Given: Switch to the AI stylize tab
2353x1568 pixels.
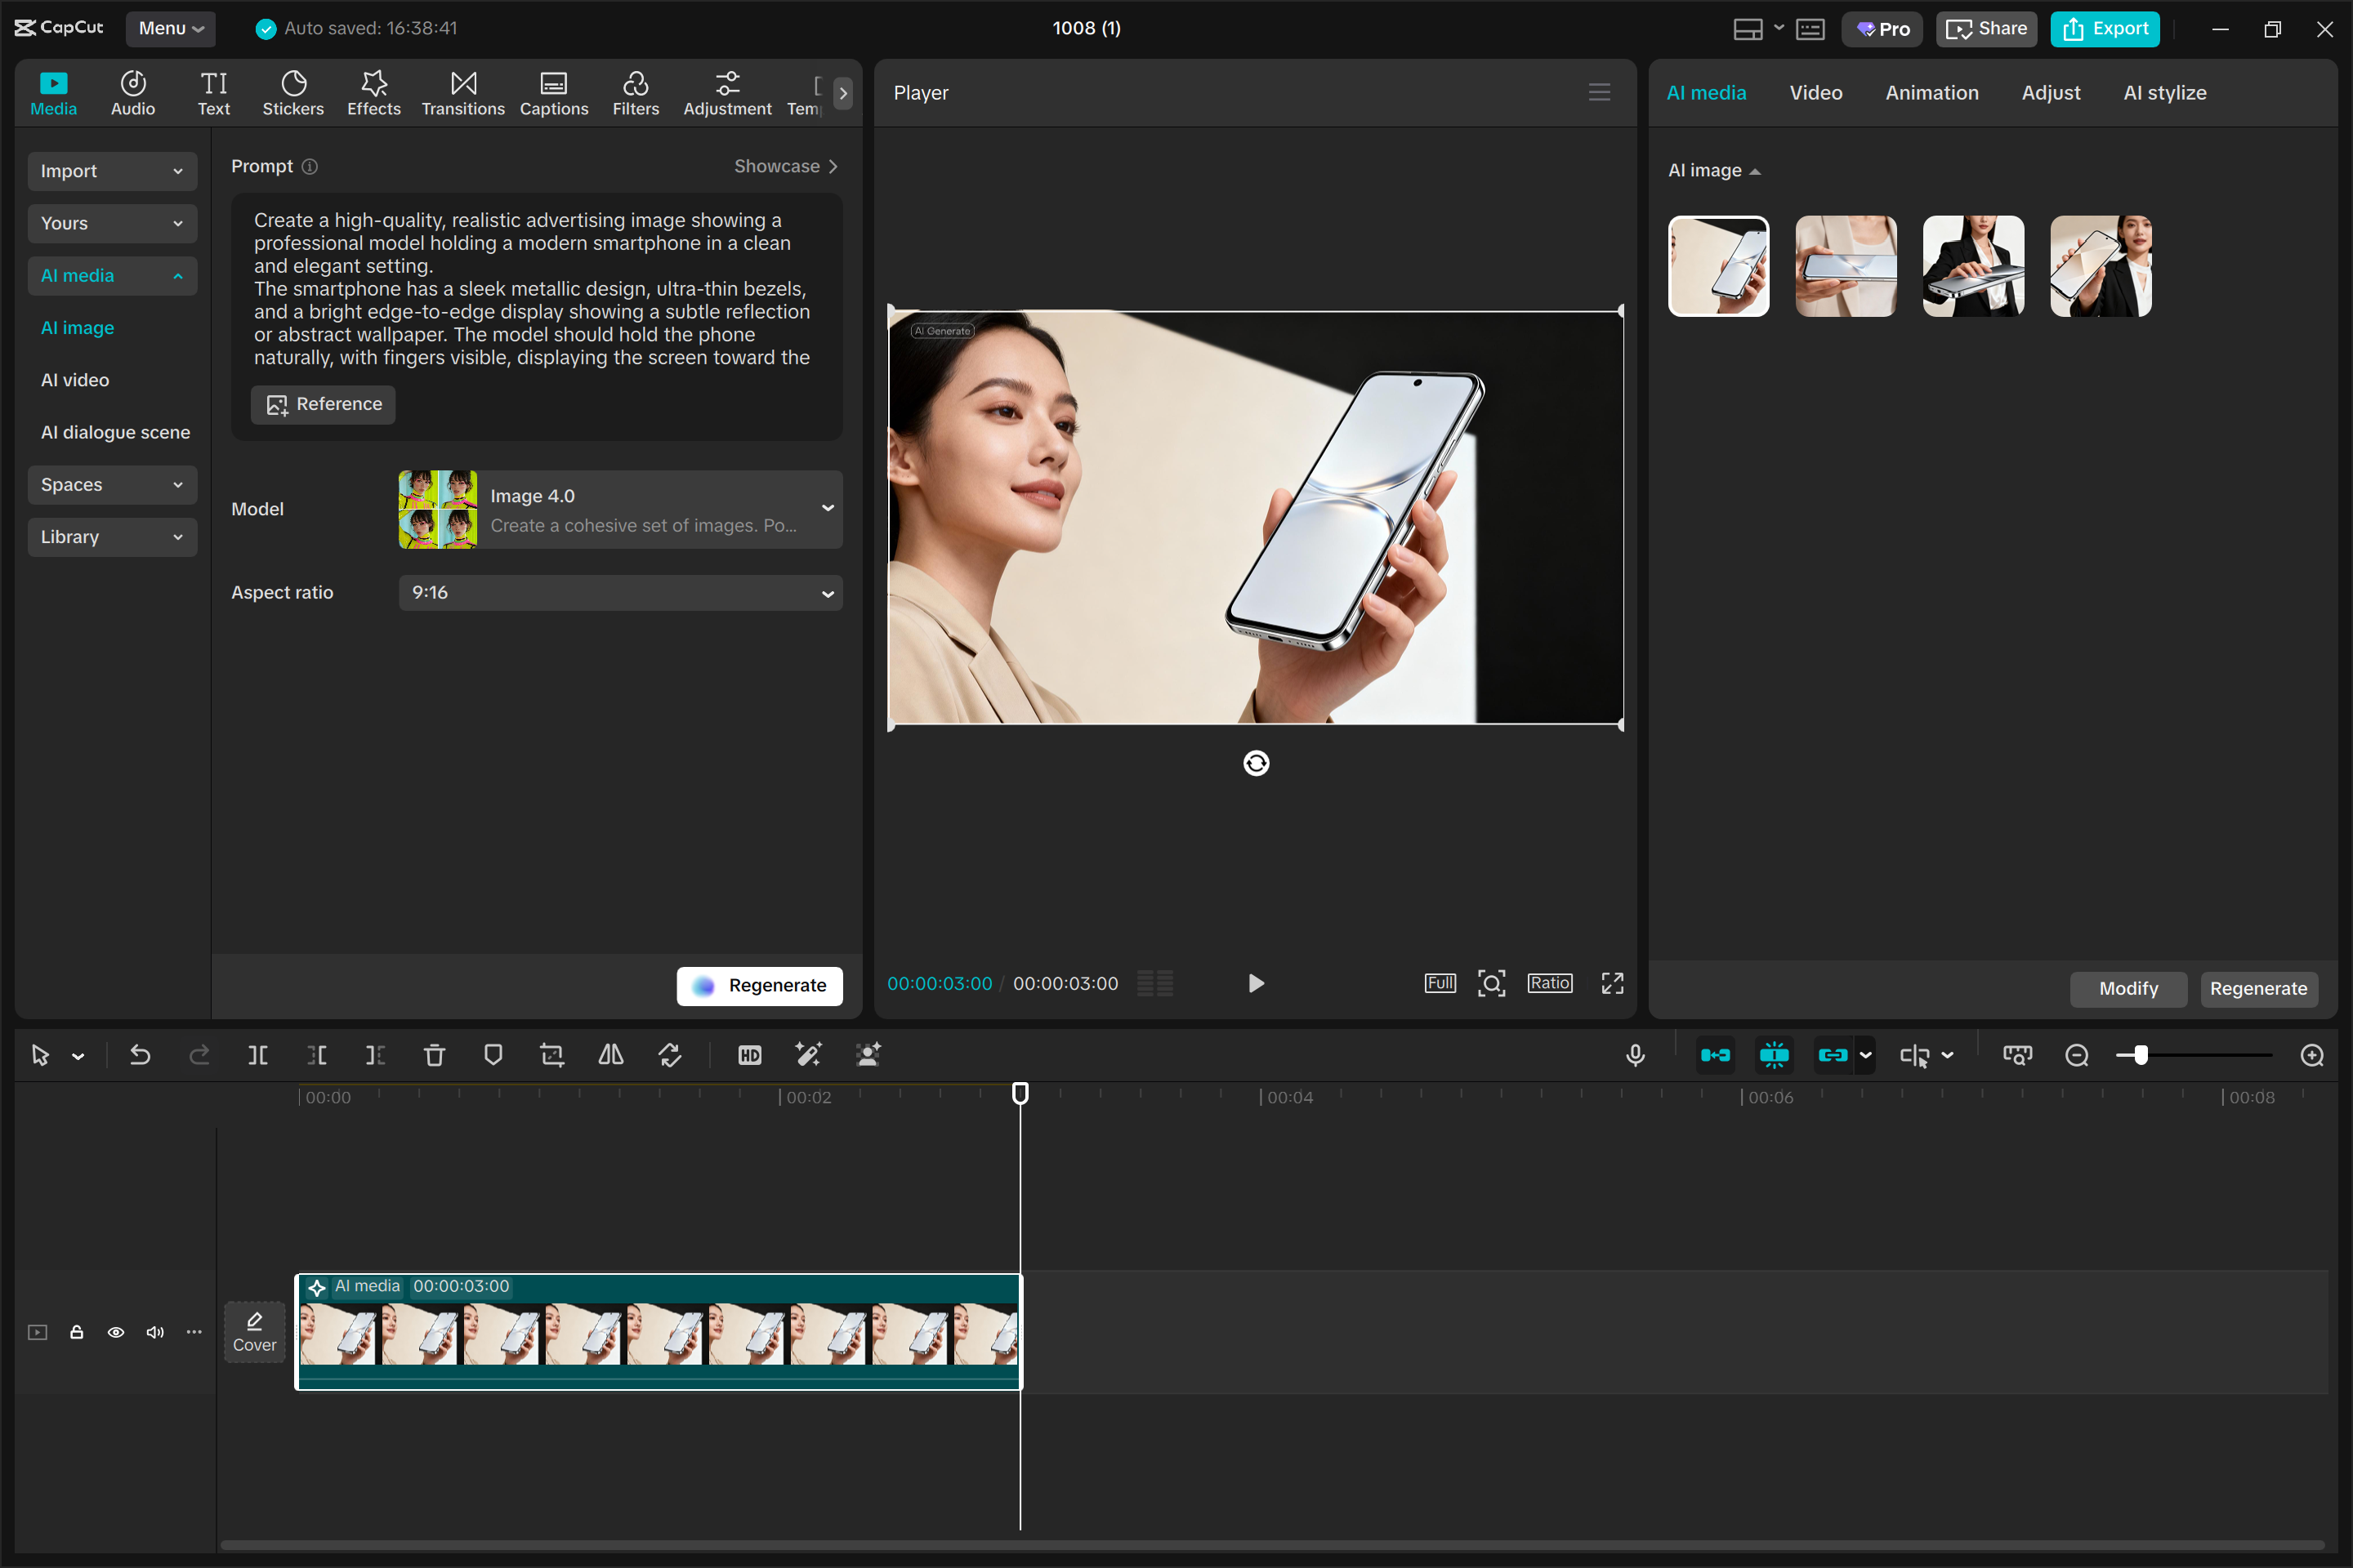Looking at the screenshot, I should tap(2165, 93).
